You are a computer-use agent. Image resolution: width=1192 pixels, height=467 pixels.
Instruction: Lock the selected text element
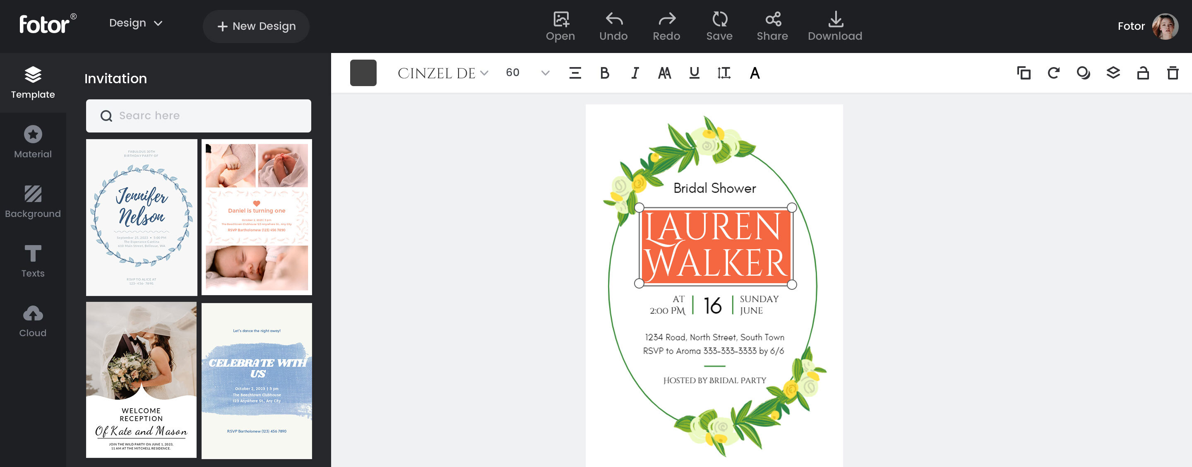coord(1142,73)
